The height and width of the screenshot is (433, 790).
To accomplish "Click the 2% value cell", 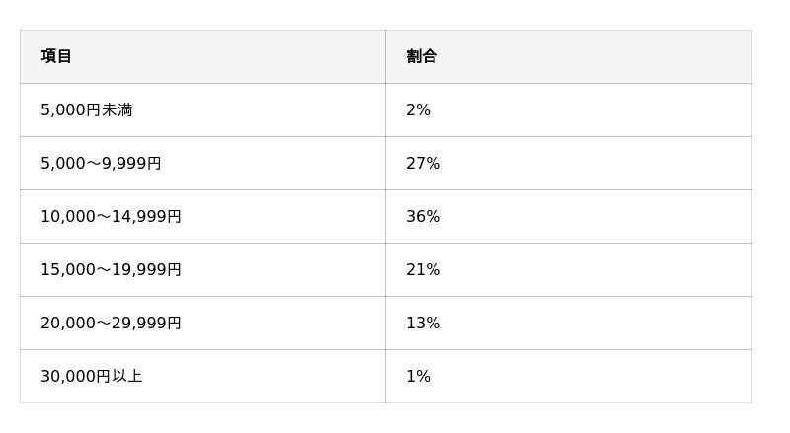I will (x=569, y=109).
